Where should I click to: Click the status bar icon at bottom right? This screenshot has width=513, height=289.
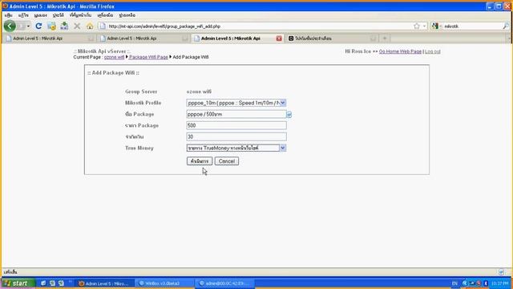(x=501, y=272)
